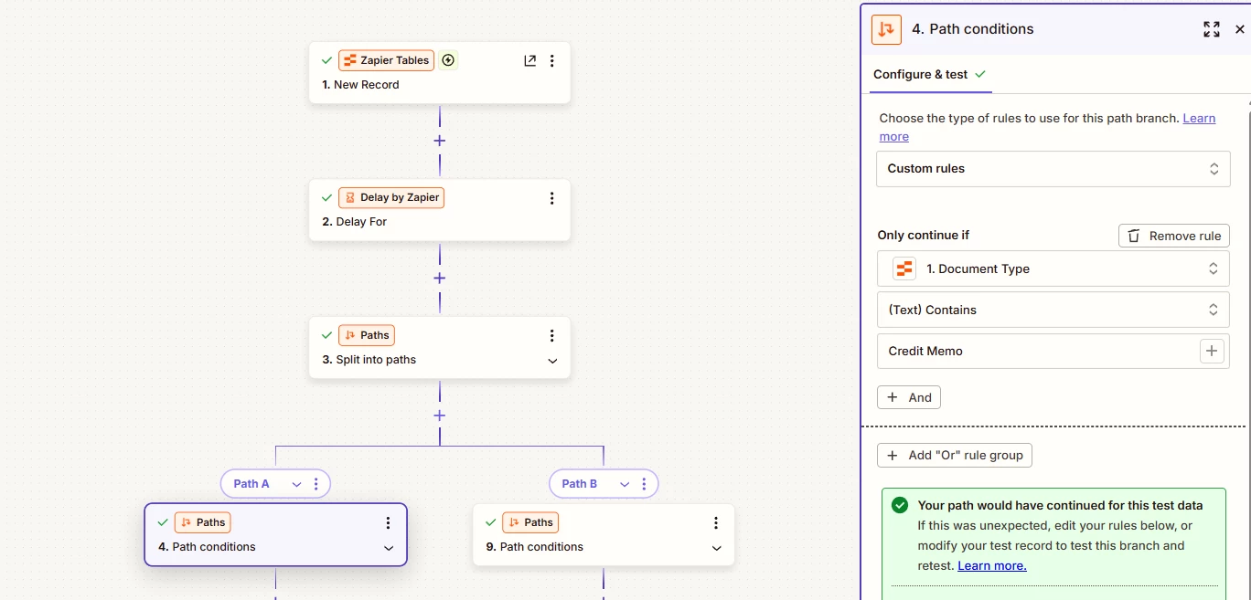Click Paths badge on step 4
The image size is (1251, 600).
[x=203, y=522]
